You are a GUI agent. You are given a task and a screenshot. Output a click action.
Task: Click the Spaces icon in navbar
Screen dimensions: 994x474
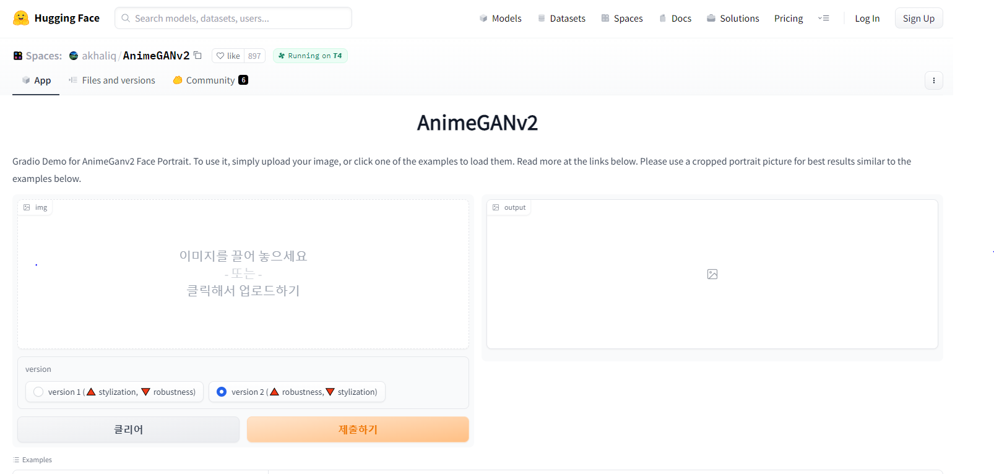tap(605, 19)
